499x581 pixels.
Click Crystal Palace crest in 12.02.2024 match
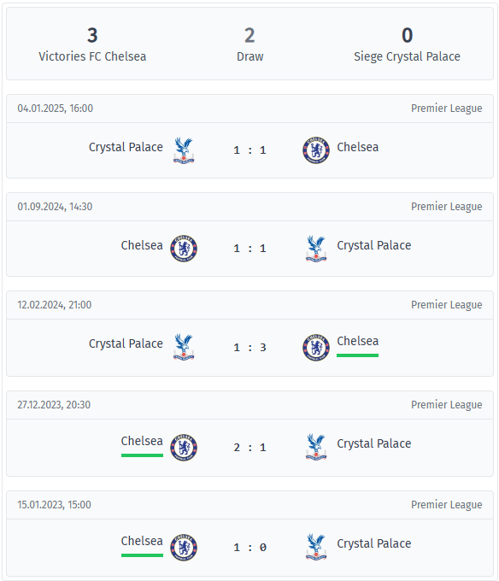tap(184, 347)
